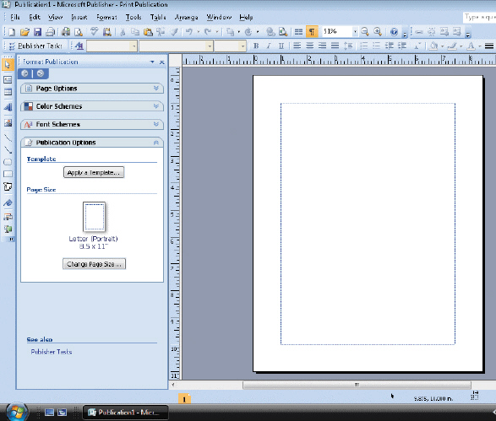
Task: Select Item from Content Library tool
Action: pos(8,229)
